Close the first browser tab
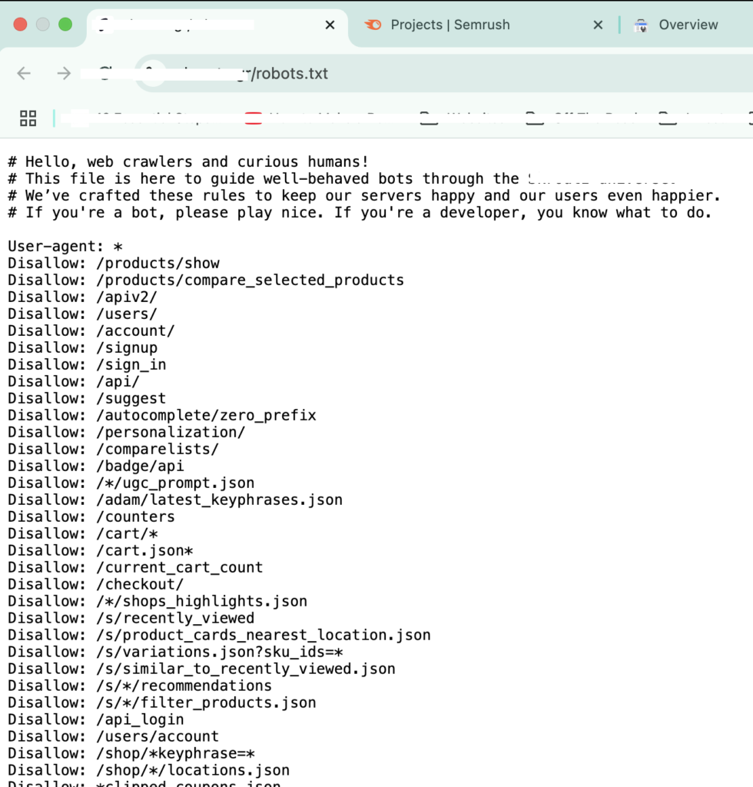 point(330,25)
